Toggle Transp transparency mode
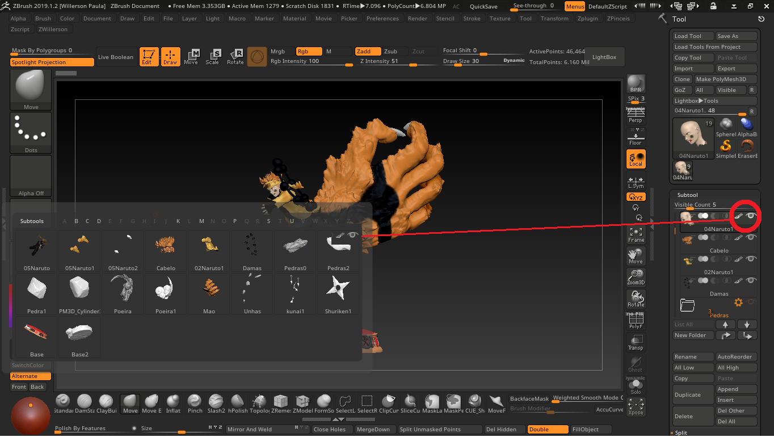 (x=636, y=342)
